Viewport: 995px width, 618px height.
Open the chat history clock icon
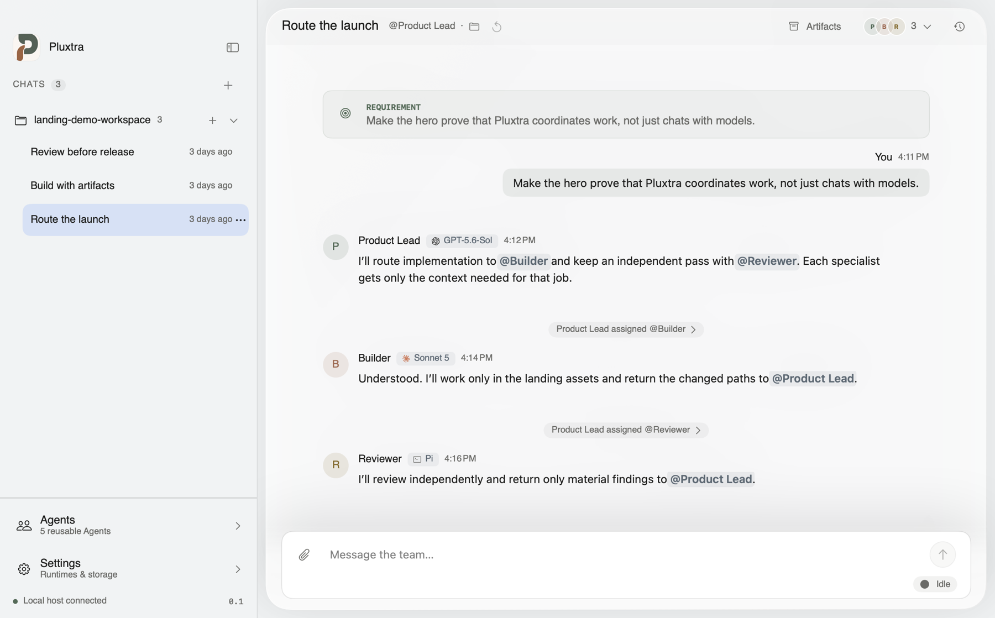[x=960, y=27]
